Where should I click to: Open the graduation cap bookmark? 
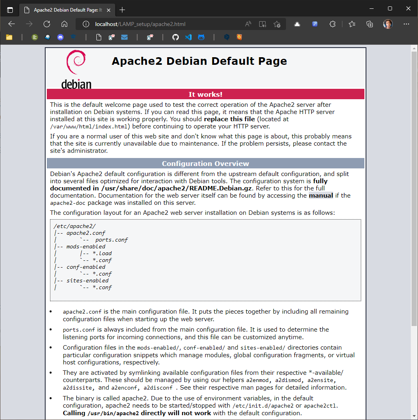[x=73, y=37]
